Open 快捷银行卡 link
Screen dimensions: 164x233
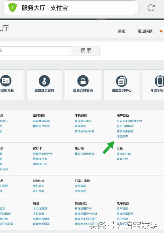(40, 159)
